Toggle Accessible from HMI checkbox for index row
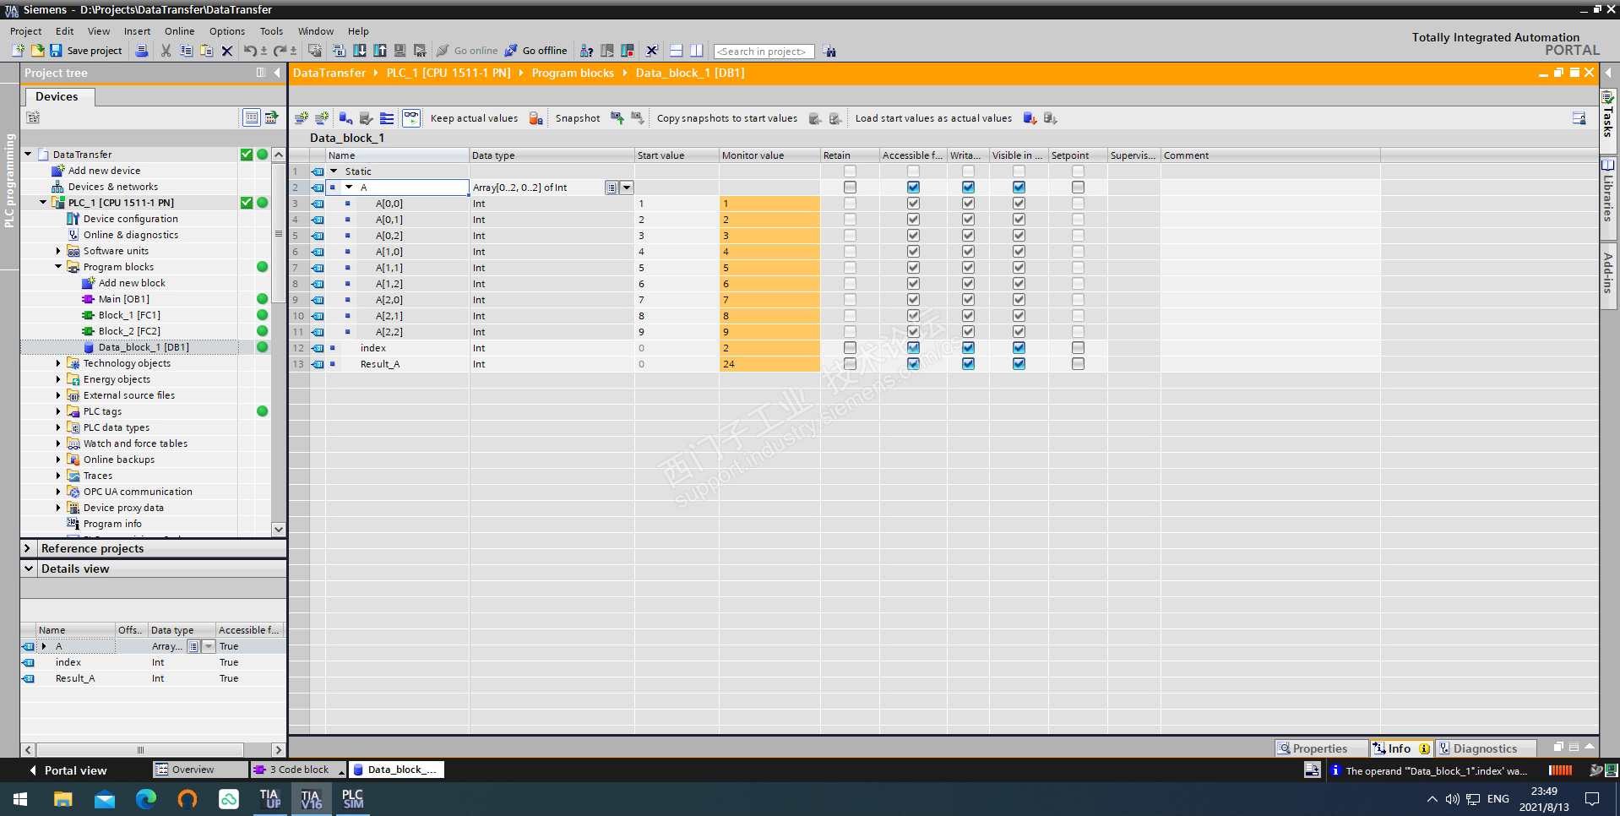Screen dimensions: 1620x816 click(913, 348)
